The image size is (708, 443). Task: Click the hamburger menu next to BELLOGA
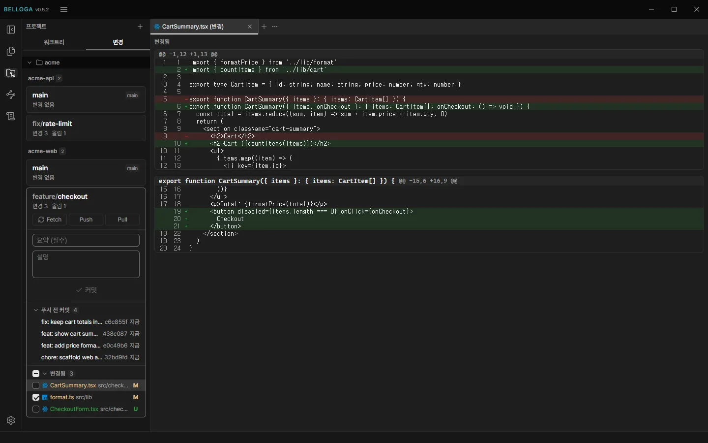tap(64, 9)
